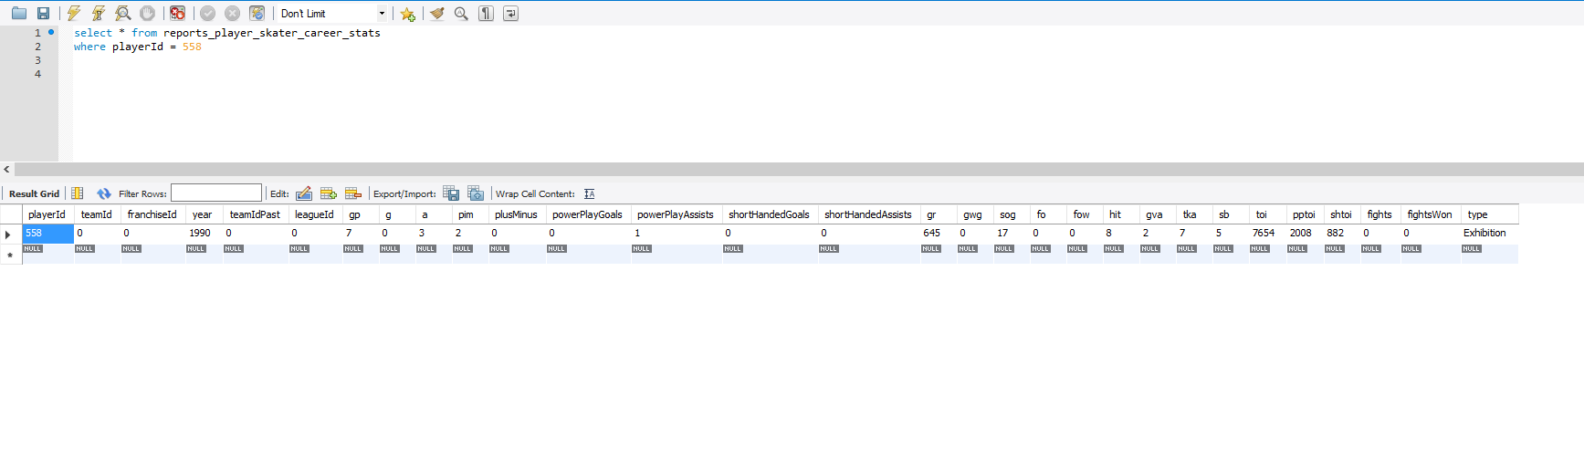Save query as snippet with star icon
This screenshot has height=459, width=1584.
point(407,14)
